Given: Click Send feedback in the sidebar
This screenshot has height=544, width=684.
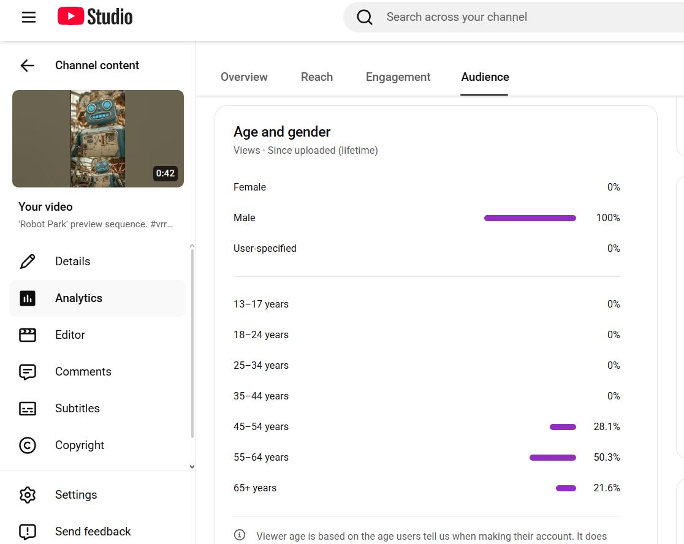Looking at the screenshot, I should (x=98, y=531).
